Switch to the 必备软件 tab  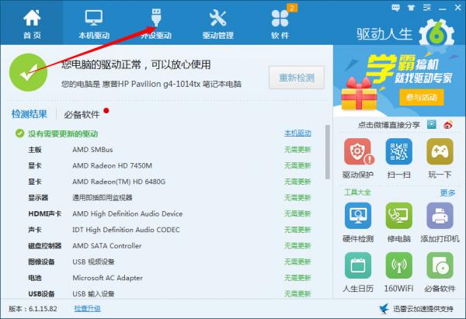82,114
